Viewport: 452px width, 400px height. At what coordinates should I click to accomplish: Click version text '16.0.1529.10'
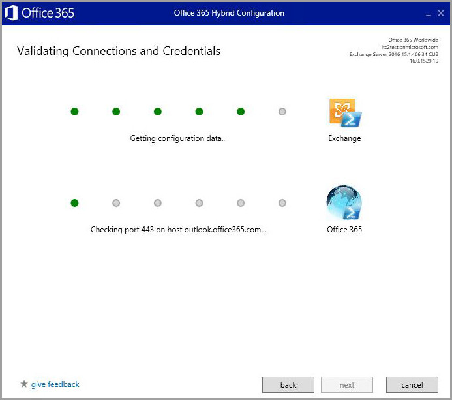pyautogui.click(x=424, y=61)
